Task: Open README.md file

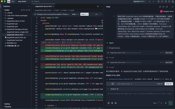Action: coord(12,43)
